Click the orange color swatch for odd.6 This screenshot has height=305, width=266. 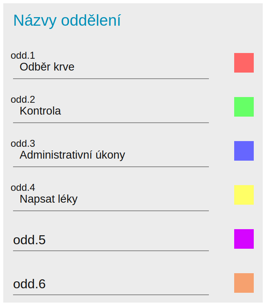click(x=244, y=283)
